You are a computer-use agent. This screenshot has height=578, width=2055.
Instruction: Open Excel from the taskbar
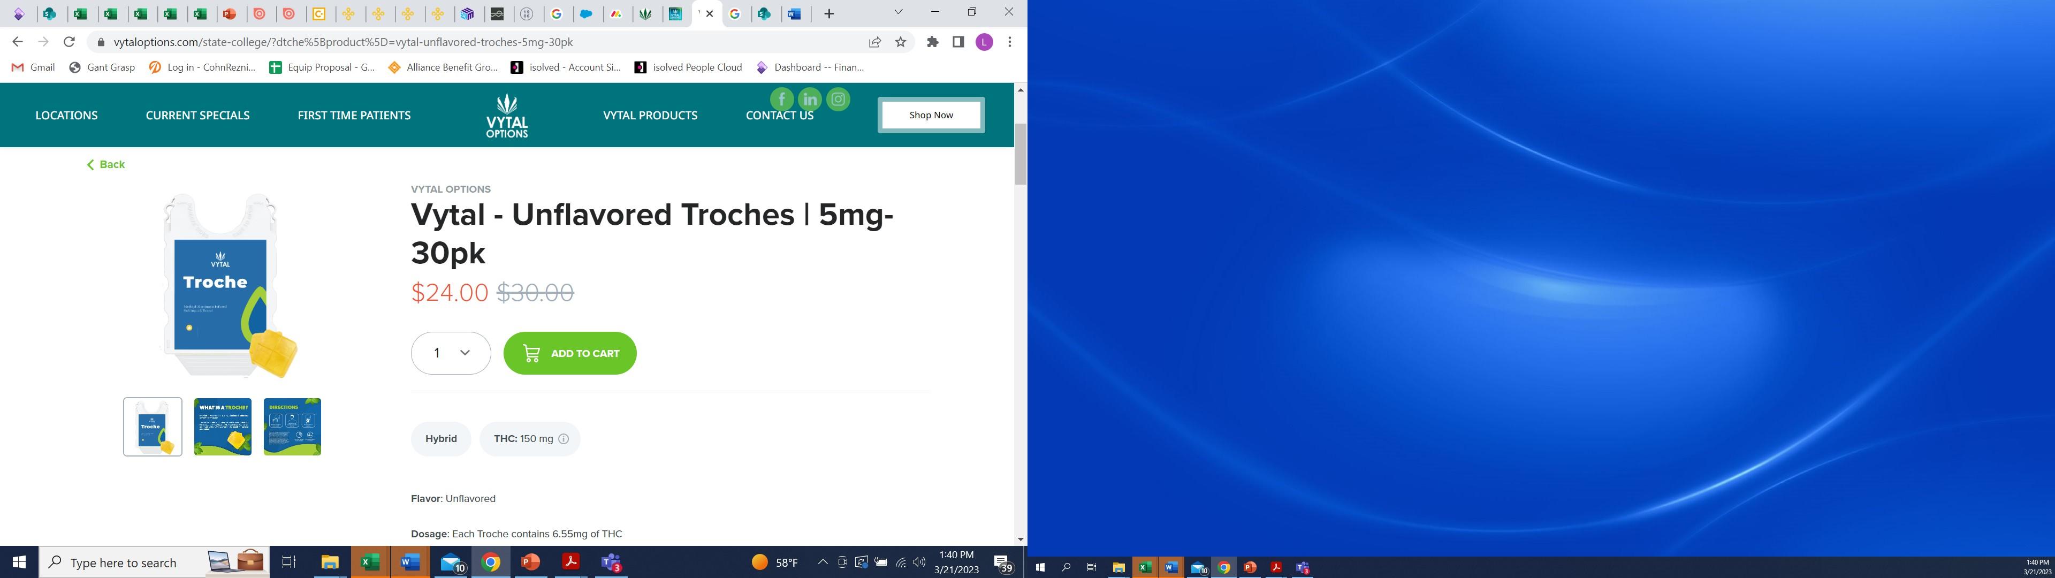pos(369,562)
